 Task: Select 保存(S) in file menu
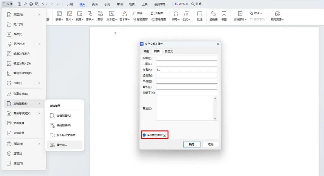coord(24,34)
